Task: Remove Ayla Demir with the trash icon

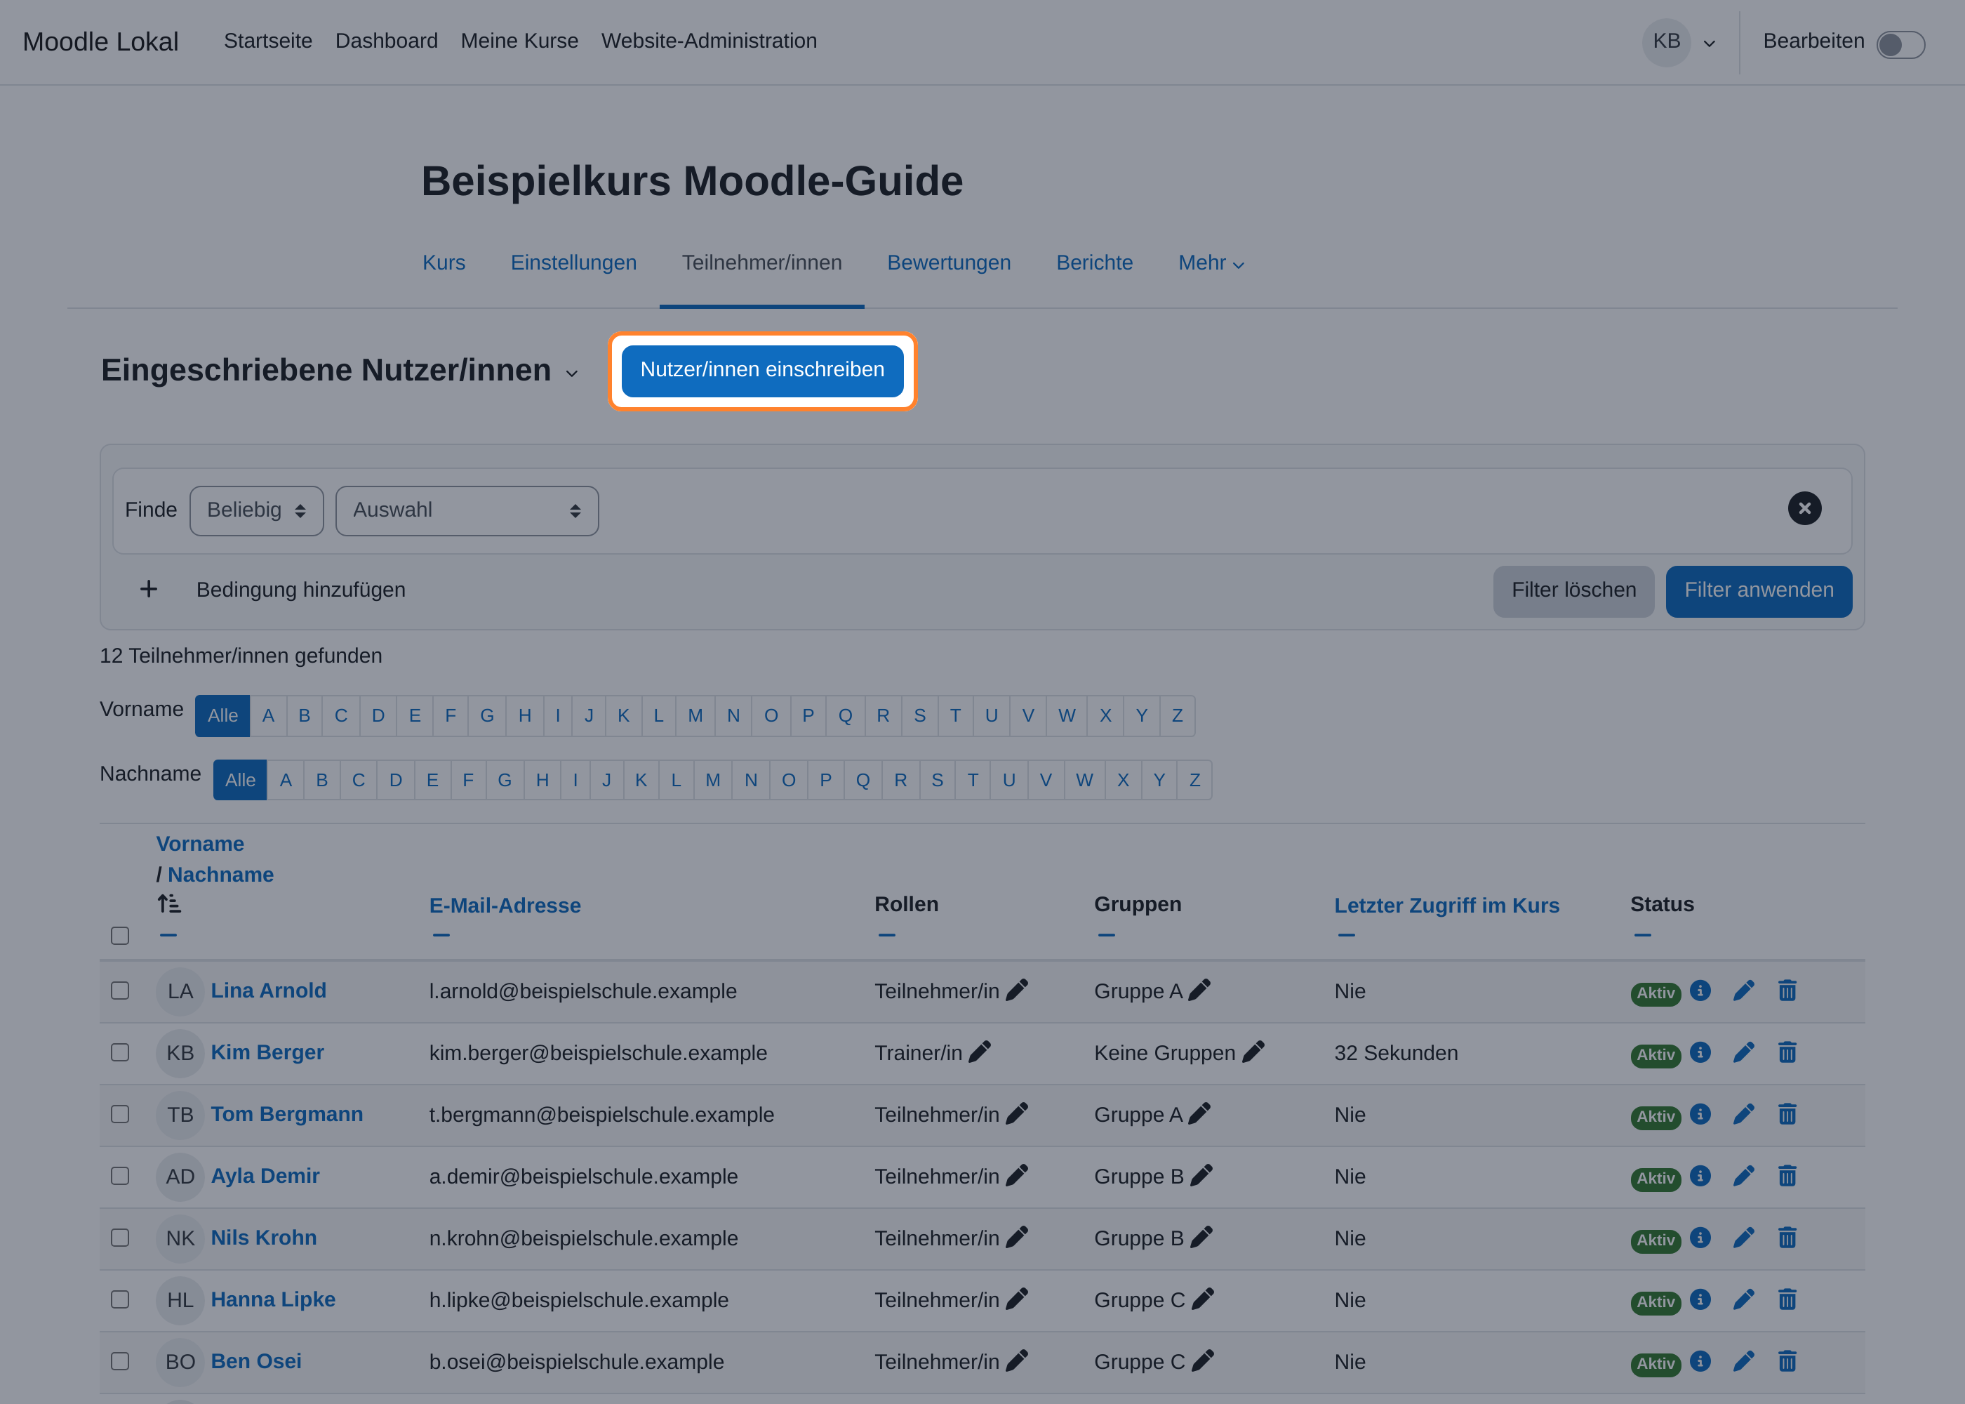Action: click(x=1787, y=1176)
